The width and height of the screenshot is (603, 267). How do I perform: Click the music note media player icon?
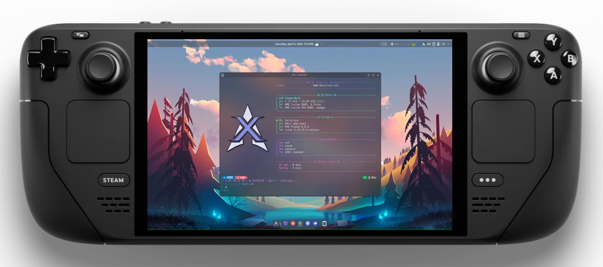pos(392,44)
